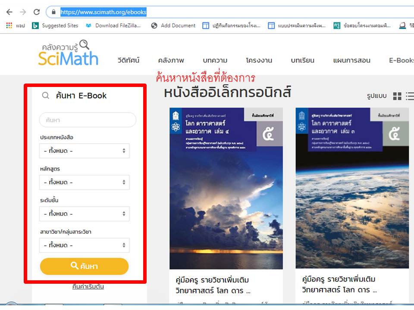Open the เล่ม ๔ book cover thumbnail
The image size is (414, 310).
point(226,188)
